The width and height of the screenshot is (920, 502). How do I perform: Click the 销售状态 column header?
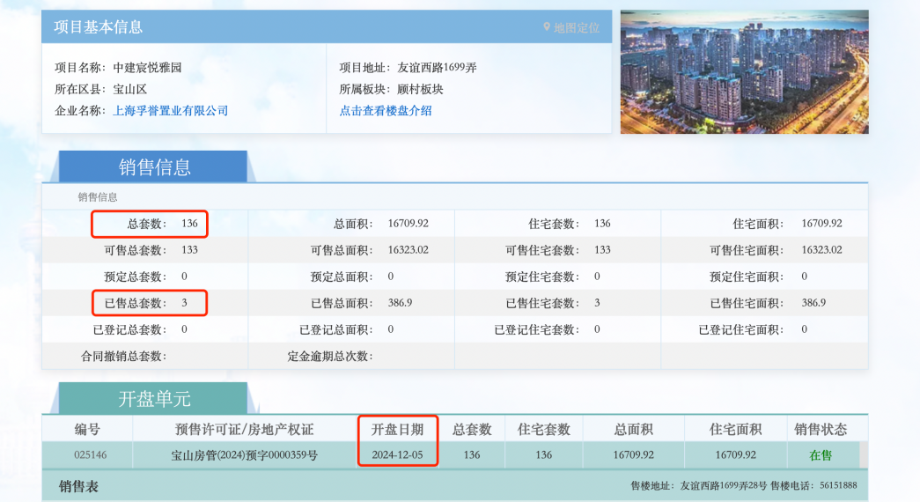coord(821,429)
